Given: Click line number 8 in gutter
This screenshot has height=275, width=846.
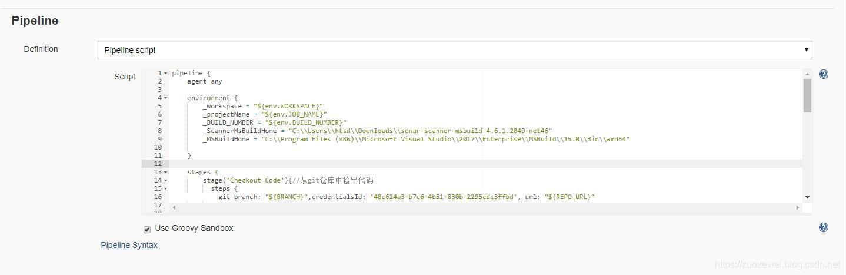Looking at the screenshot, I should [x=159, y=131].
